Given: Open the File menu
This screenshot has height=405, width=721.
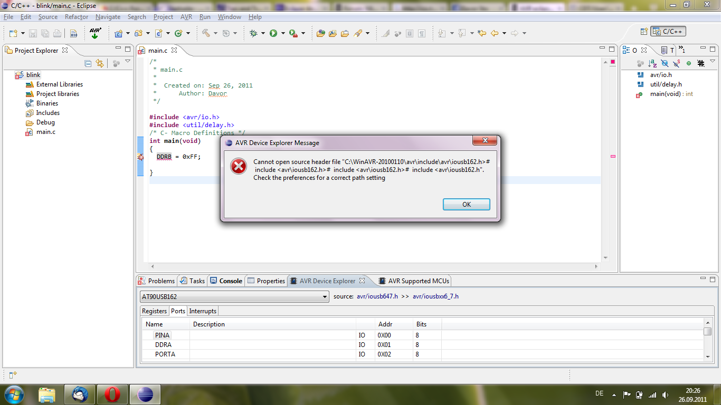Looking at the screenshot, I should [8, 17].
